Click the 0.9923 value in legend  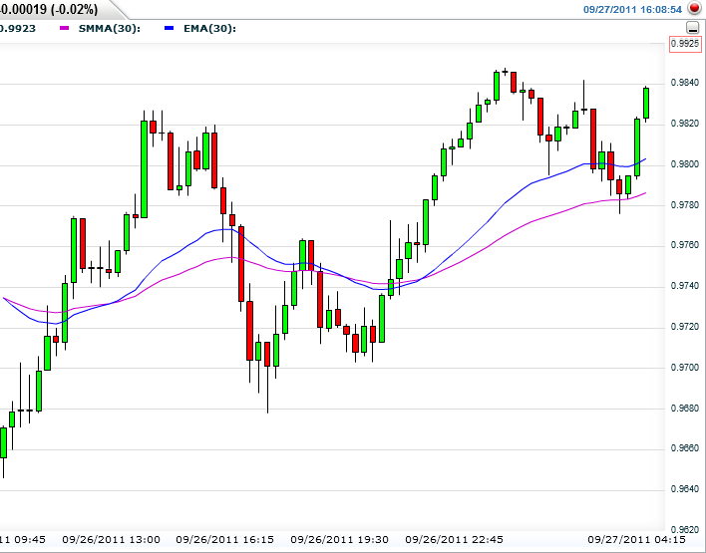(18, 28)
